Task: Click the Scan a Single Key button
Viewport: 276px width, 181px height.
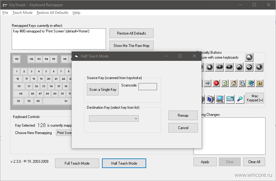Action: tap(103, 90)
